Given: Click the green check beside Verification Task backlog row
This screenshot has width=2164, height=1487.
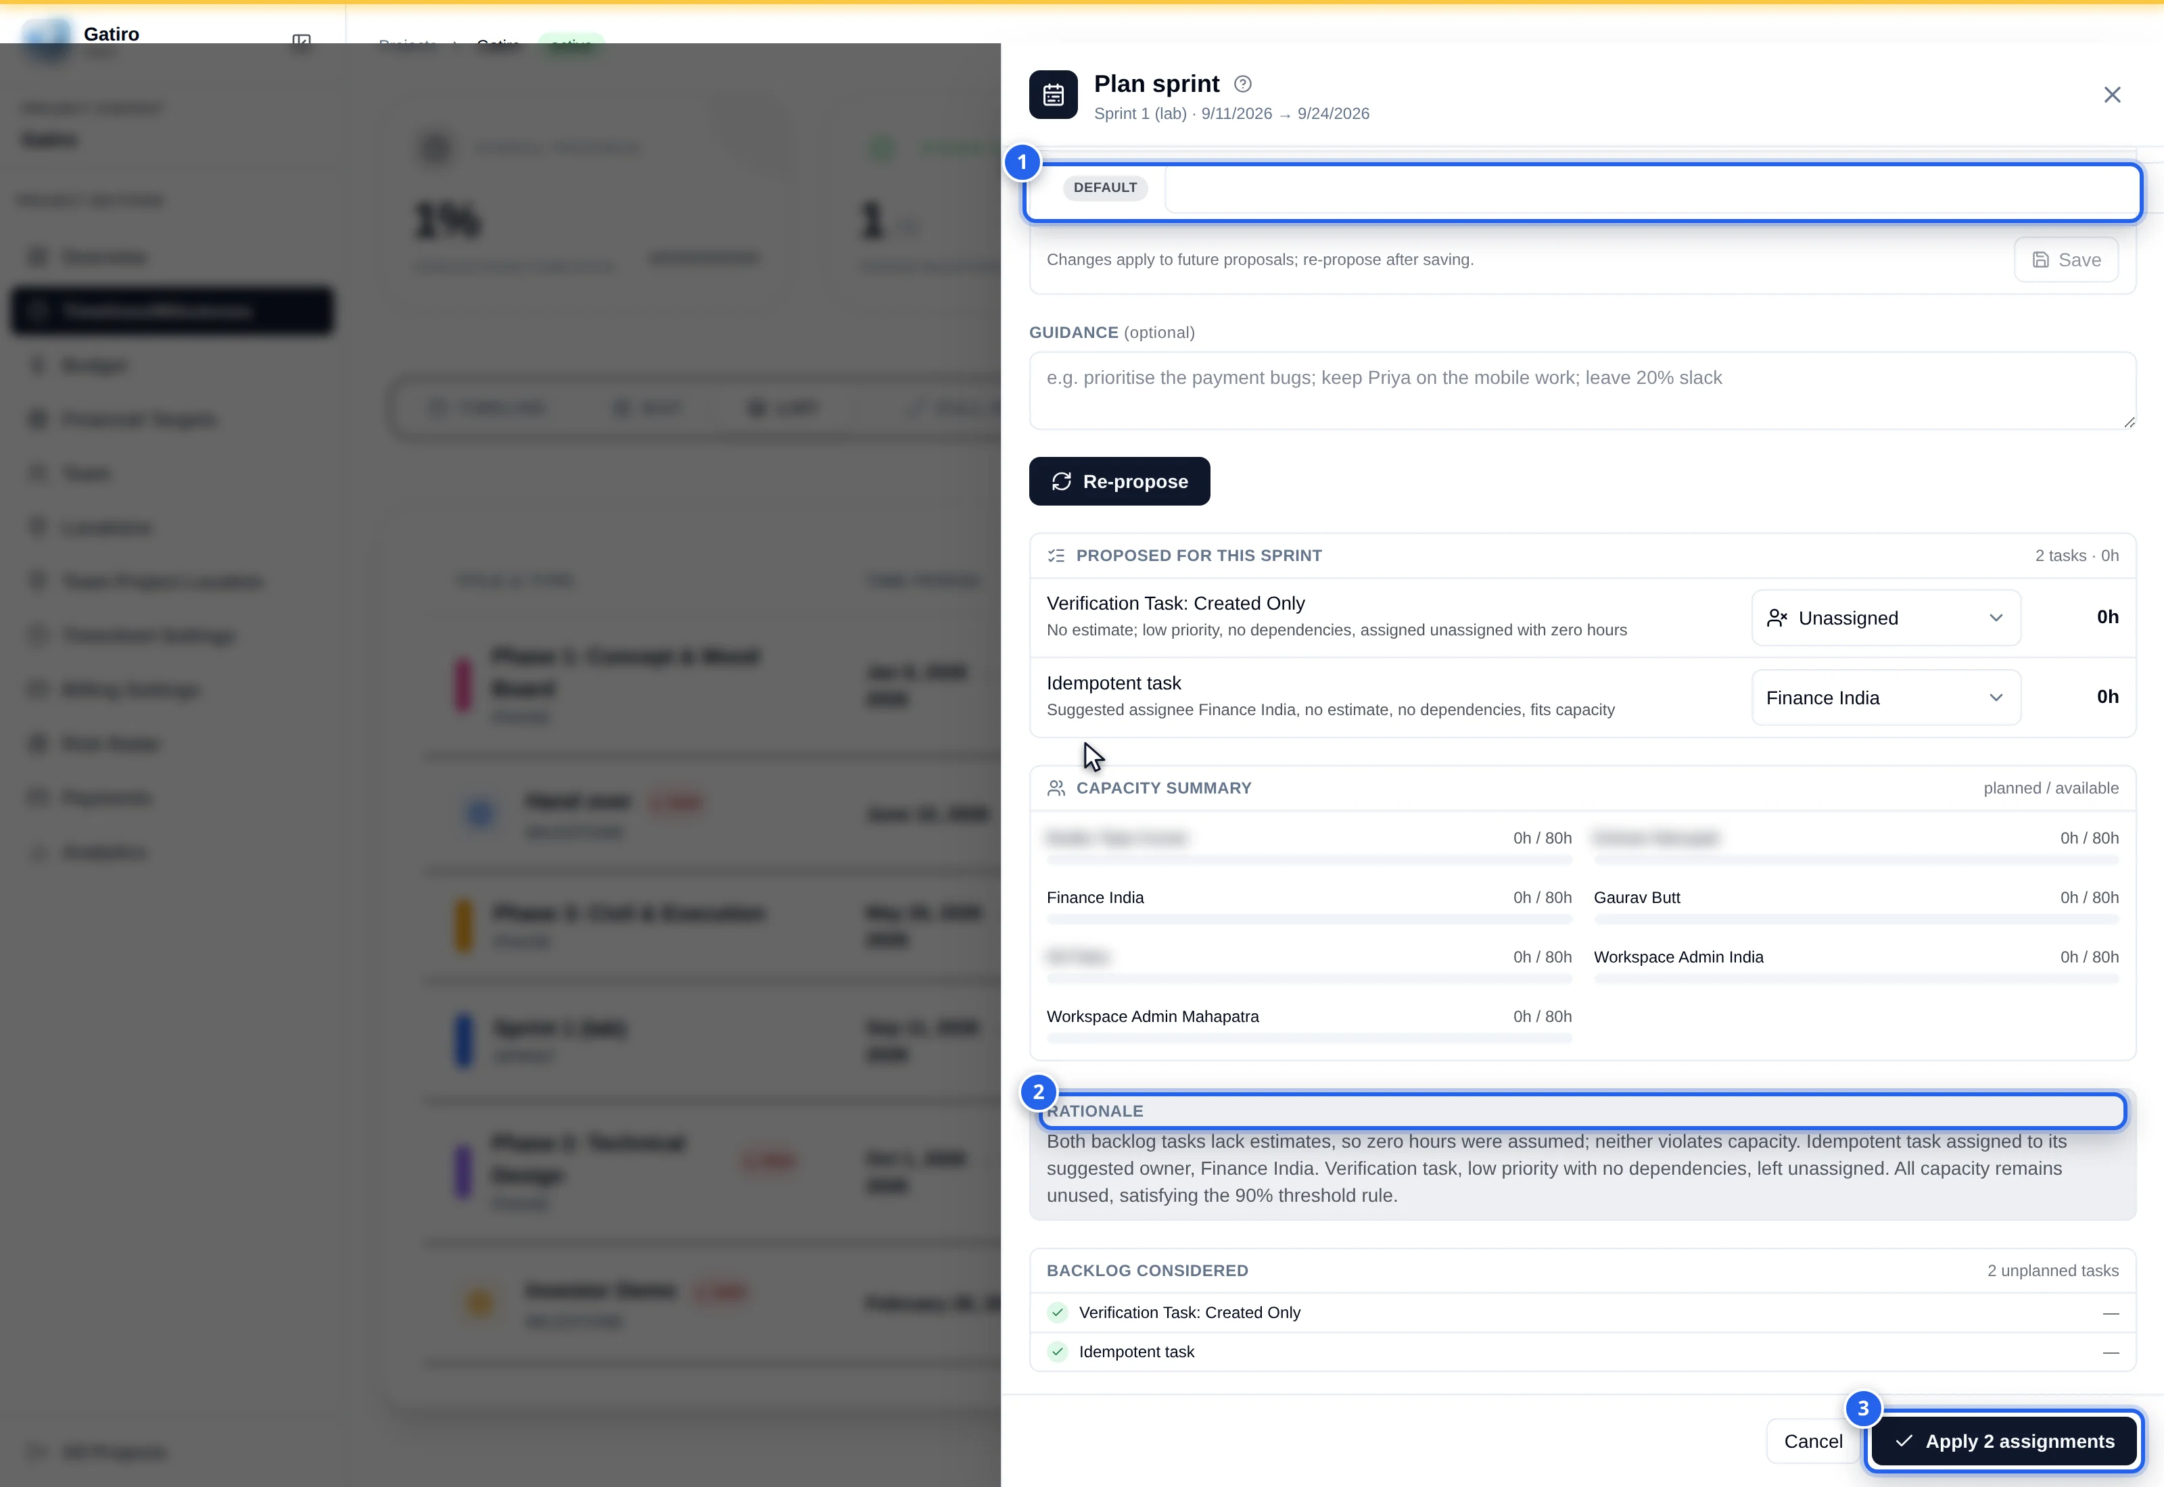Looking at the screenshot, I should [x=1057, y=1313].
